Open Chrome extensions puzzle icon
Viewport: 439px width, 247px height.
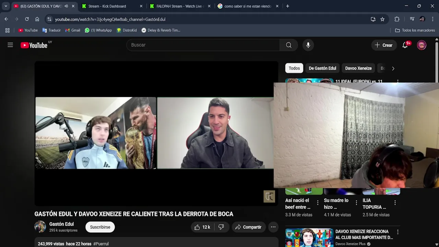[x=397, y=19]
